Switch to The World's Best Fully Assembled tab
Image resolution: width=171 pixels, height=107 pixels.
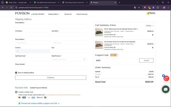(47, 2)
